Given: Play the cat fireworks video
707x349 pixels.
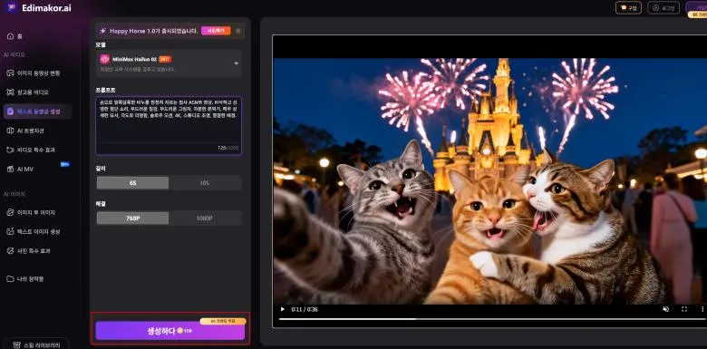Looking at the screenshot, I should (x=283, y=309).
